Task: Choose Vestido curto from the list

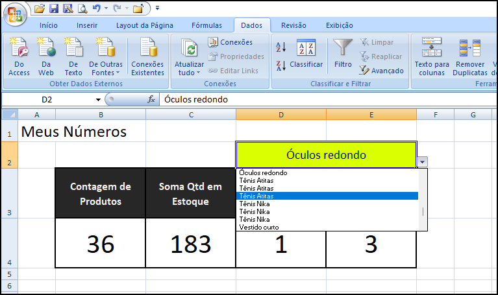Action: tap(327, 227)
